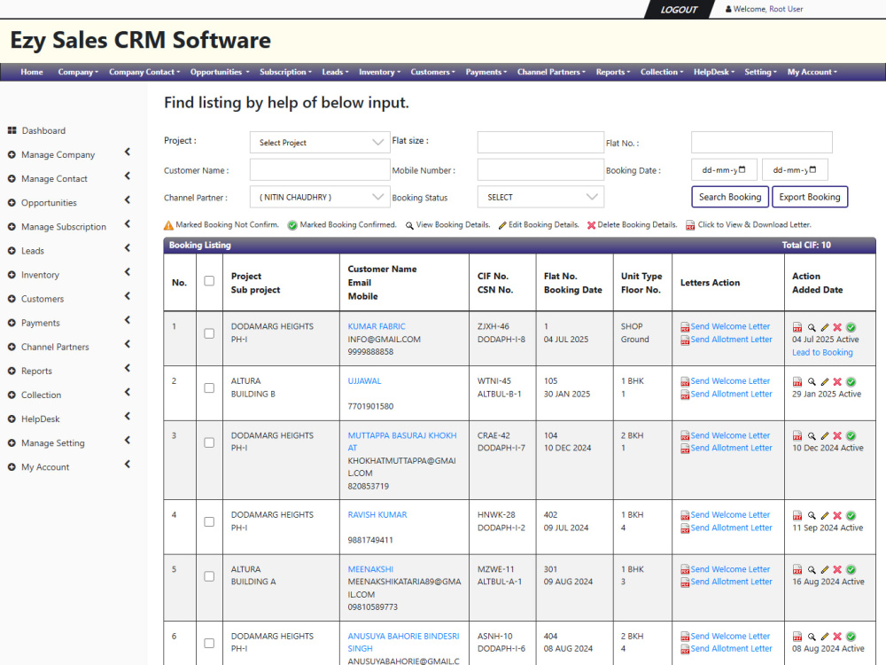Screen dimensions: 886x665
Task: Check the box for Meenakshi booking
Action: click(209, 576)
